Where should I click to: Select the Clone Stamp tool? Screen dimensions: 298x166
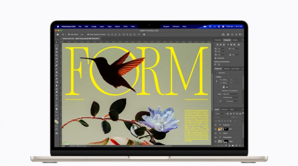(x=57, y=72)
